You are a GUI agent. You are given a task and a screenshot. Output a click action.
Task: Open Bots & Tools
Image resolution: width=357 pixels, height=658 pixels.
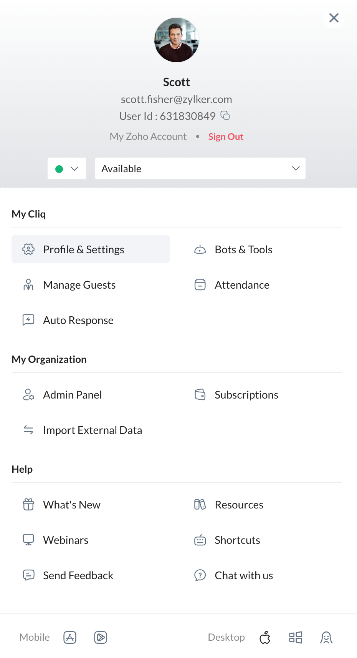pos(243,249)
